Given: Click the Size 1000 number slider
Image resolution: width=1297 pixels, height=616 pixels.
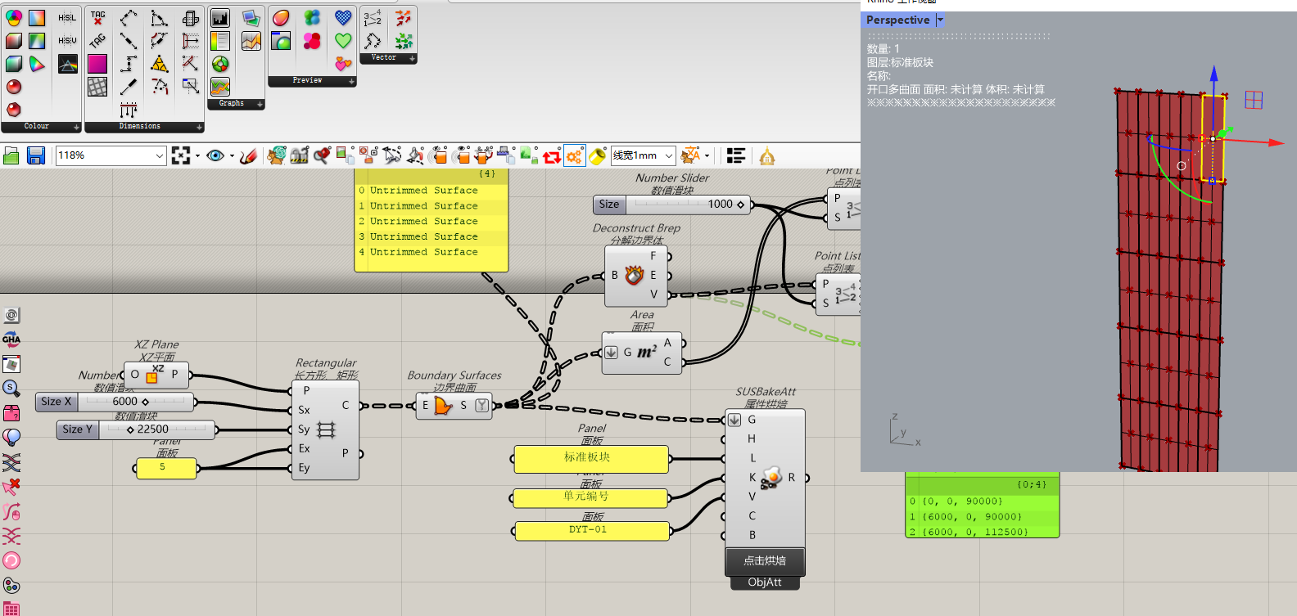Looking at the screenshot, I should [671, 205].
